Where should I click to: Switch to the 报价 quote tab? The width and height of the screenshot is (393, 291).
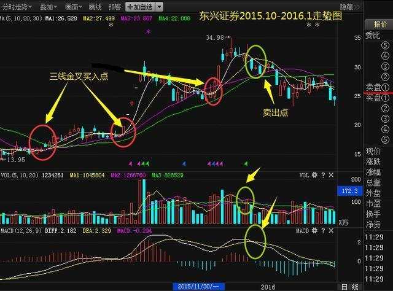tap(379, 25)
